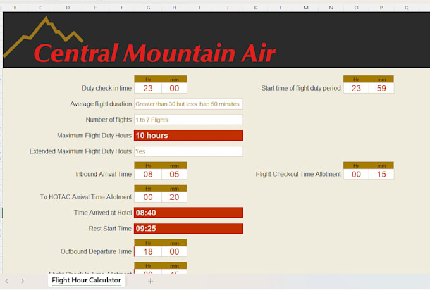This screenshot has width=430, height=290.
Task: Open Extended Maximum Flight Duty Hours dropdown
Action: click(188, 151)
